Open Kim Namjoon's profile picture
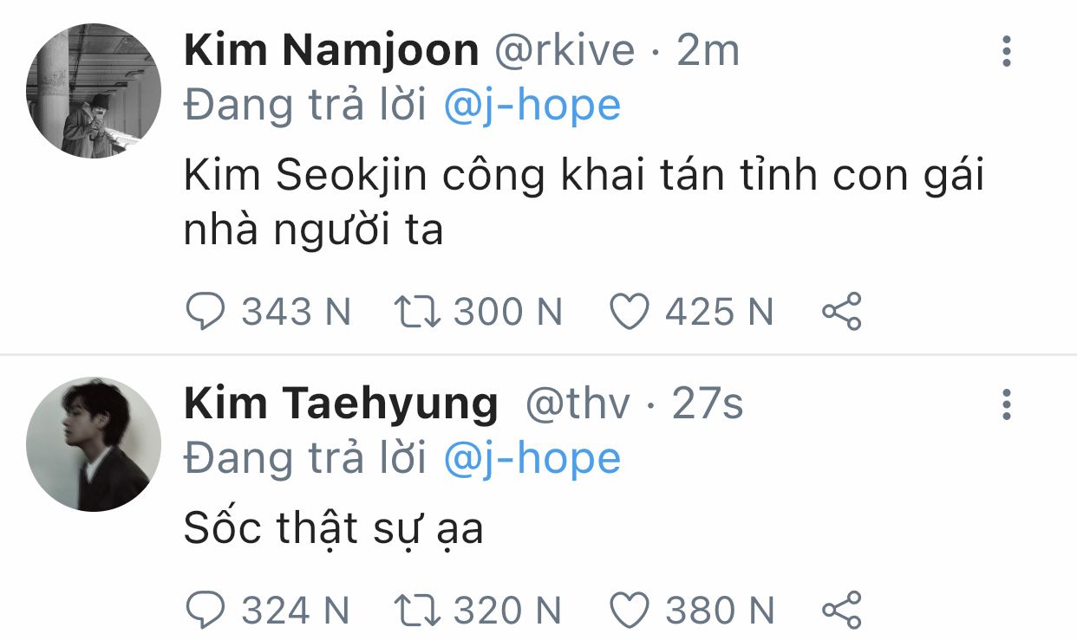The height and width of the screenshot is (640, 1077). point(94,91)
